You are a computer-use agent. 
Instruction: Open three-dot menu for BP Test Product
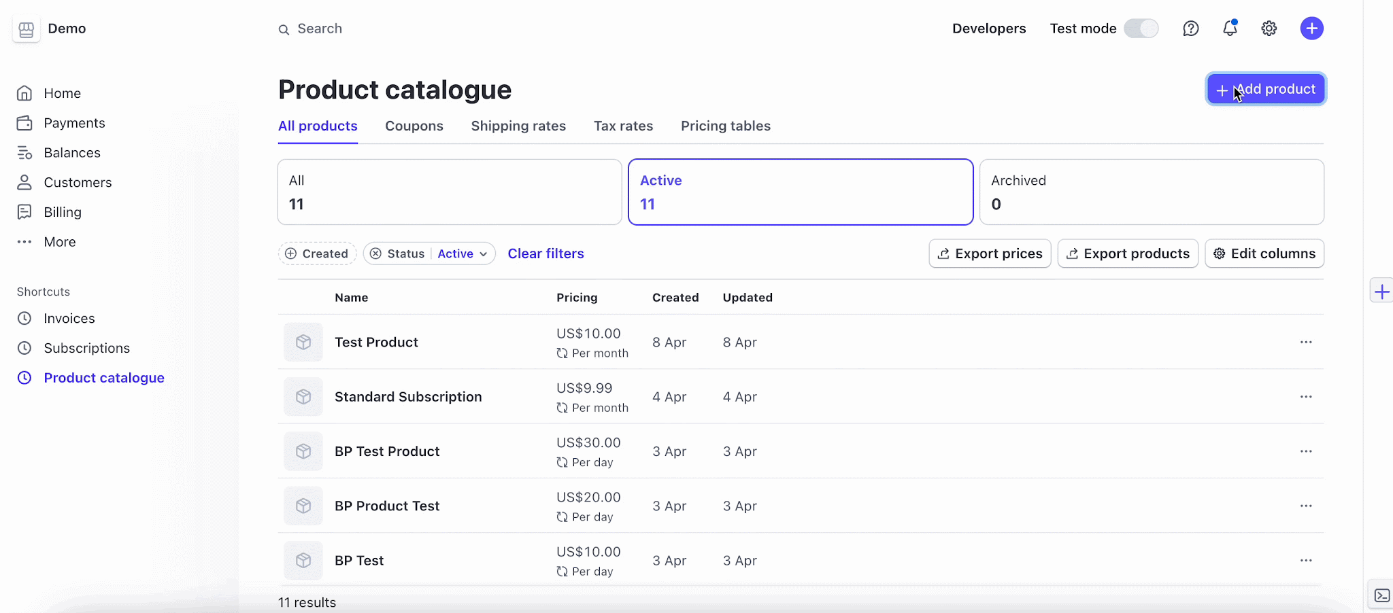click(x=1306, y=451)
